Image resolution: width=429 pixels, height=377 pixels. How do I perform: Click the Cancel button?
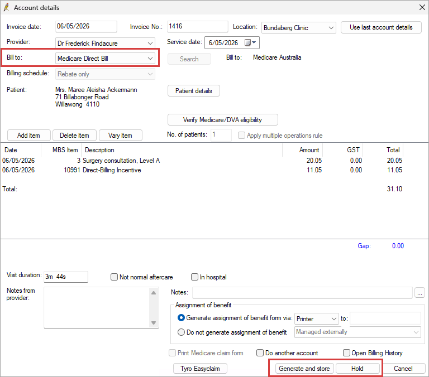(403, 369)
